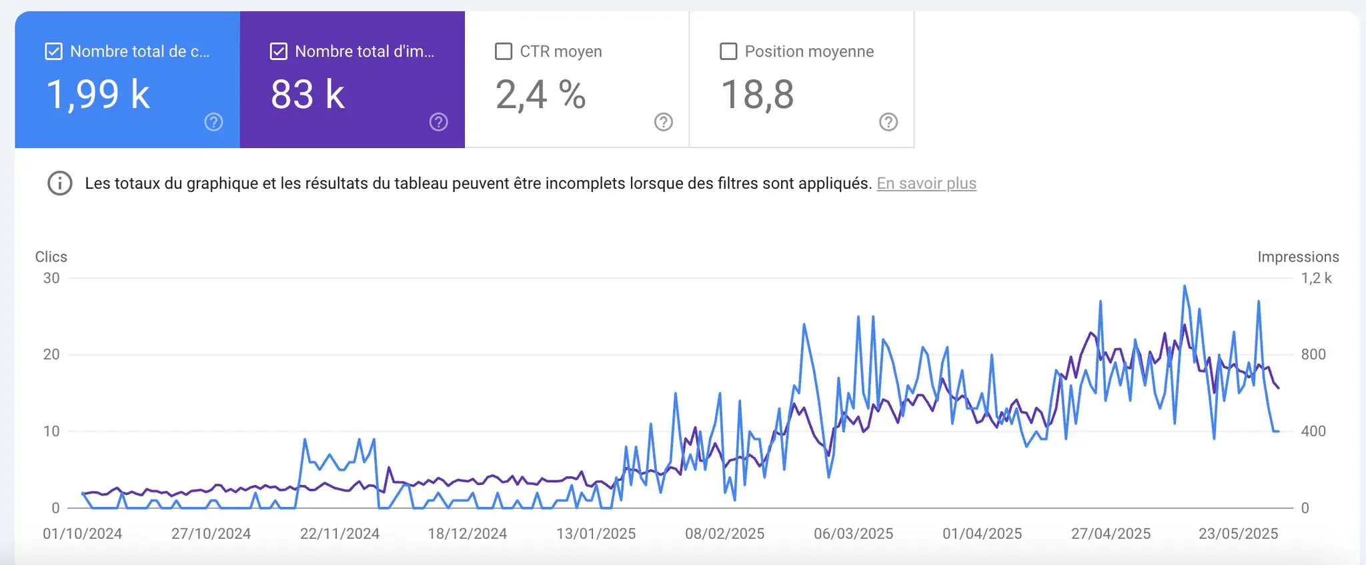Viewport: 1366px width, 565px height.
Task: Click the empty checkbox icon on CTR moyen card
Action: [x=504, y=50]
